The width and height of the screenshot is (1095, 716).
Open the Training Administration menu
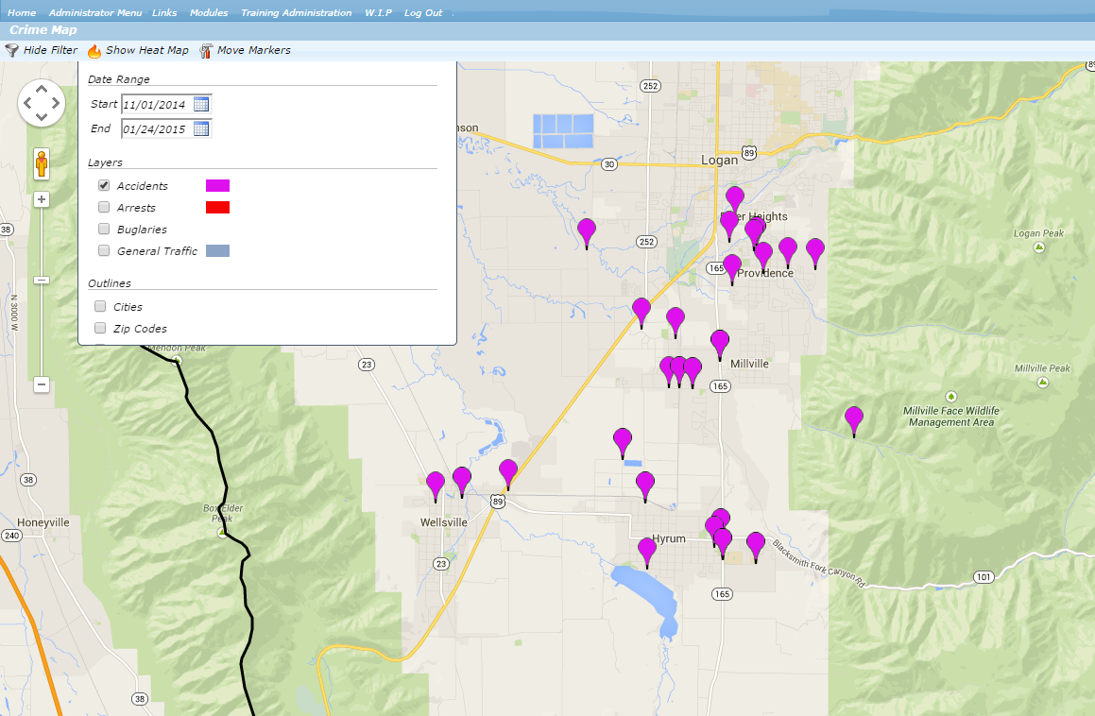(296, 13)
